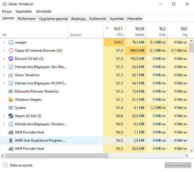Select the Discord process icon
Image resolution: width=194 pixels, height=172 pixels.
[11, 59]
